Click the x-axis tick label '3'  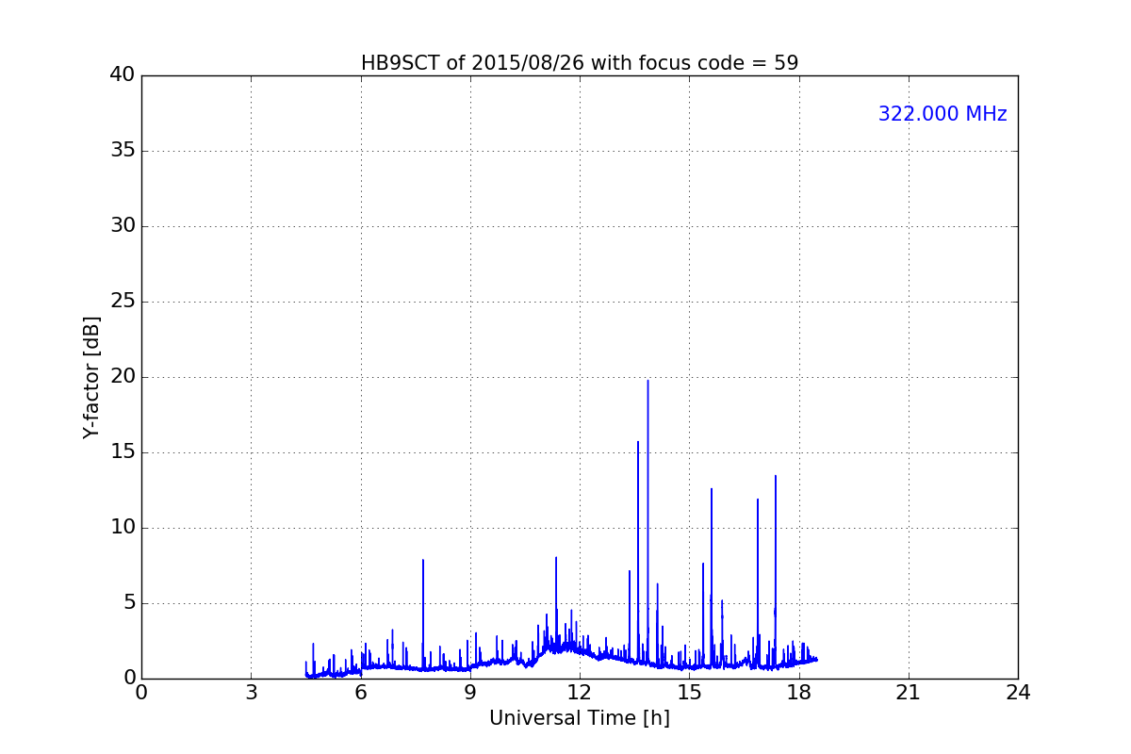click(x=251, y=693)
